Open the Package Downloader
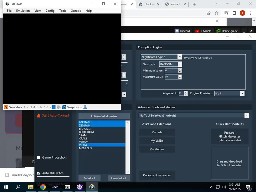Image resolution: width=256 pixels, height=192 pixels. pyautogui.click(x=157, y=175)
